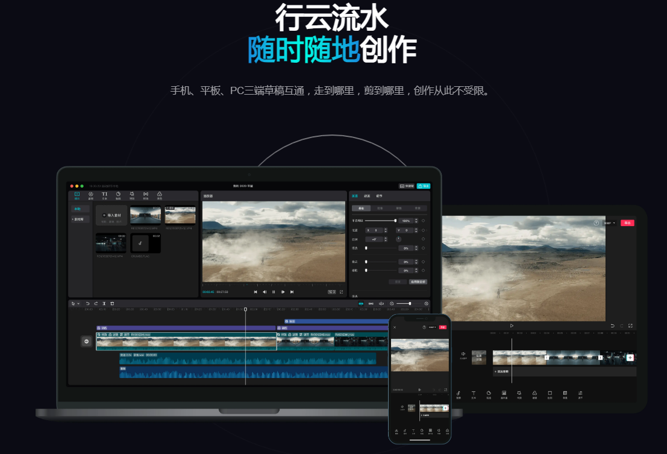The image size is (667, 454).
Task: Click the delete icon in the timeline toolbar
Action: coord(113,302)
